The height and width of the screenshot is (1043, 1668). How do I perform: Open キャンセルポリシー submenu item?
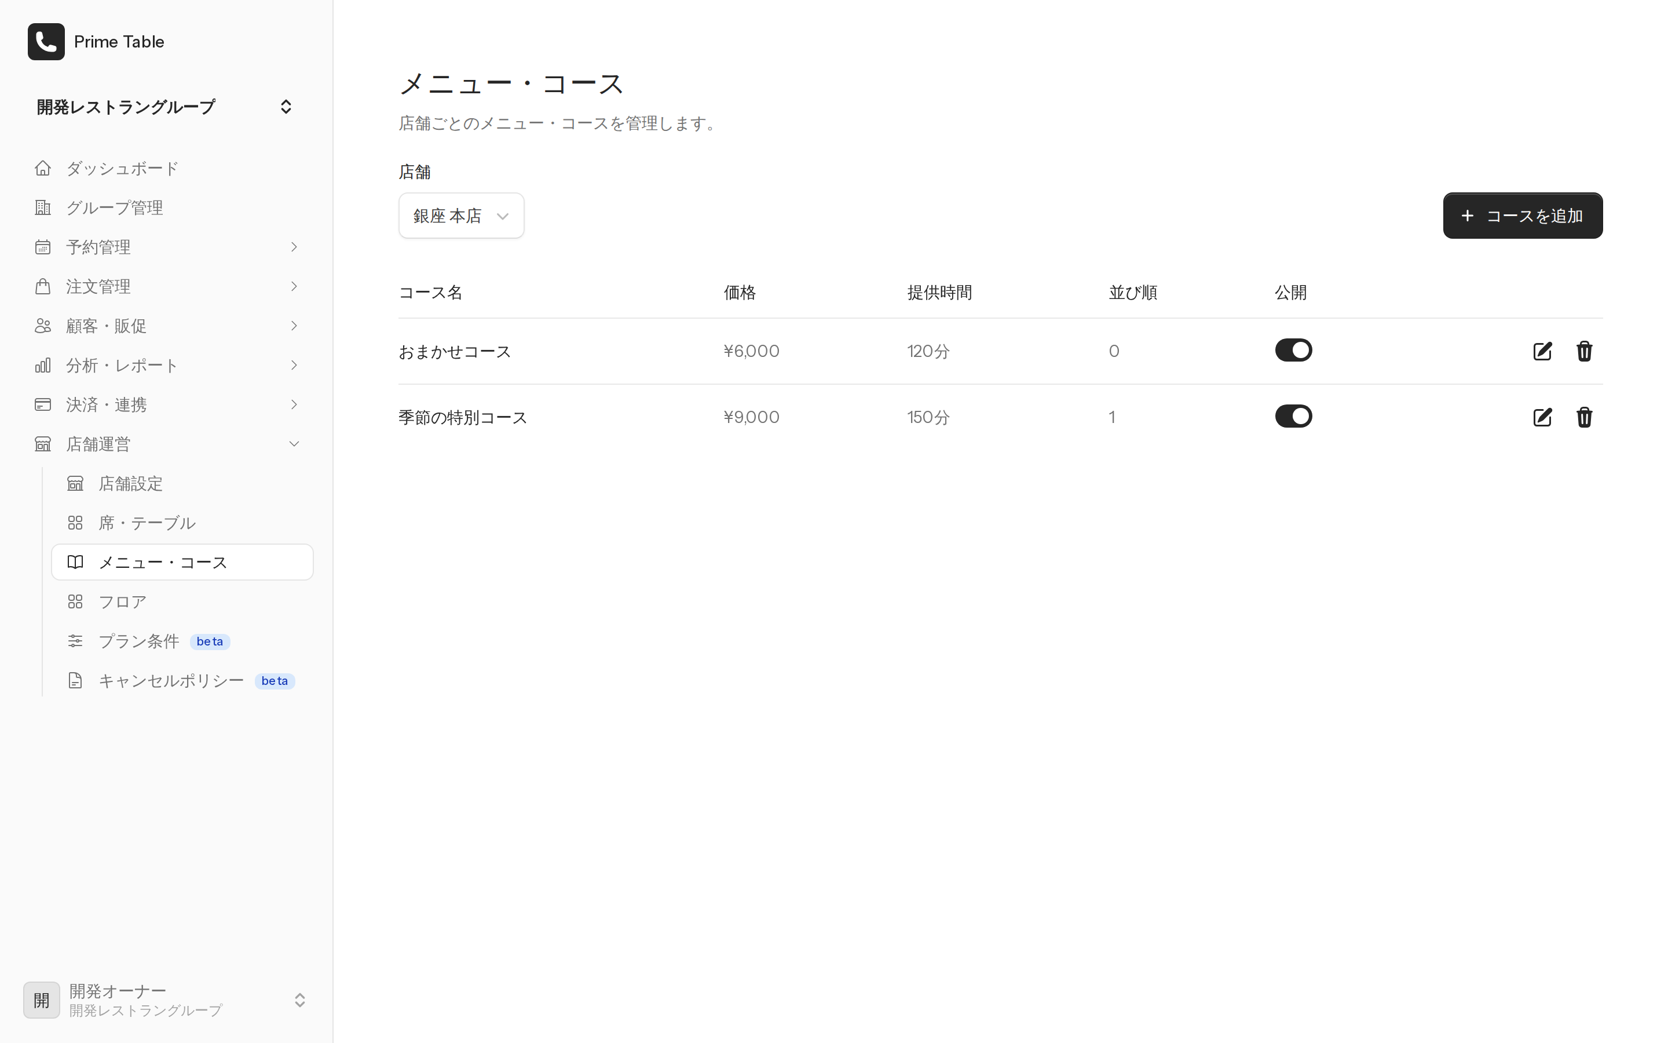click(182, 681)
